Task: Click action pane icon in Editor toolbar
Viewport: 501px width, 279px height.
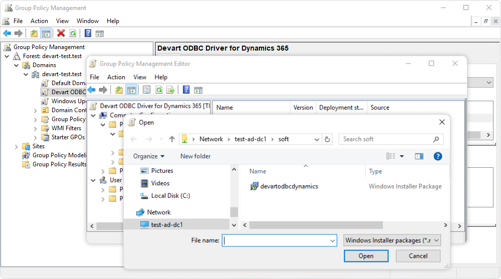Action: tap(198, 90)
